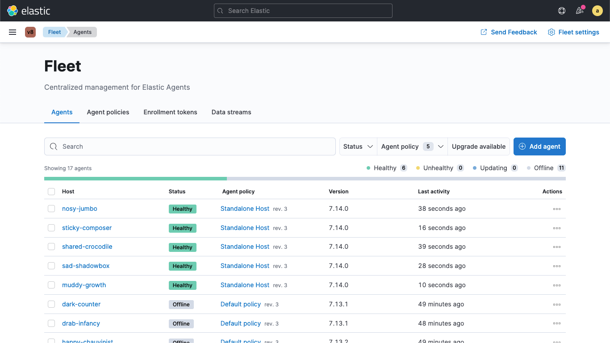This screenshot has height=343, width=610.
Task: Switch to the Agent policies tab
Action: tap(108, 112)
